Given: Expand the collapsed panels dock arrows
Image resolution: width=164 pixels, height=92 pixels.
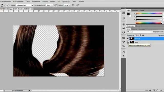Looking at the screenshot, I should pos(125,8).
